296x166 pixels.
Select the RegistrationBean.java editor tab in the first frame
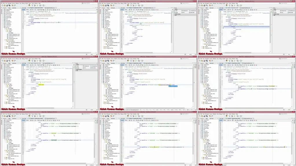(x=51, y=8)
